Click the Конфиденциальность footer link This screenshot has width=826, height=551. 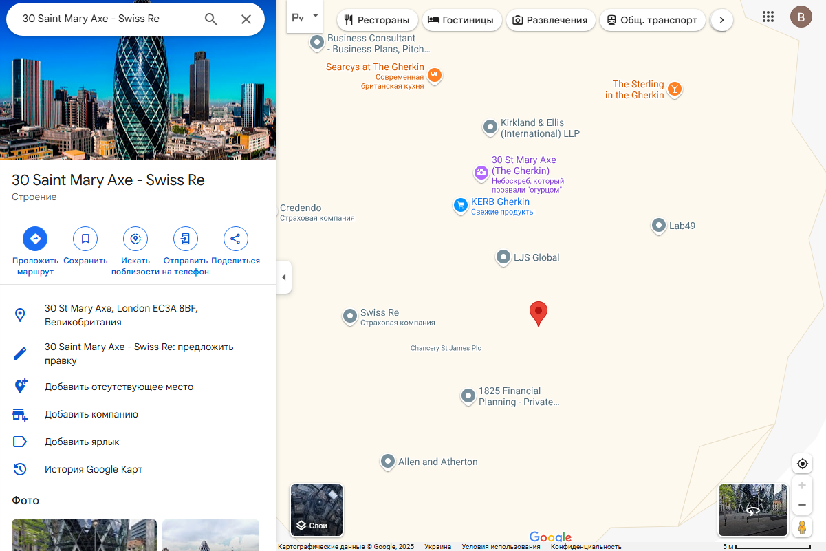pyautogui.click(x=586, y=547)
